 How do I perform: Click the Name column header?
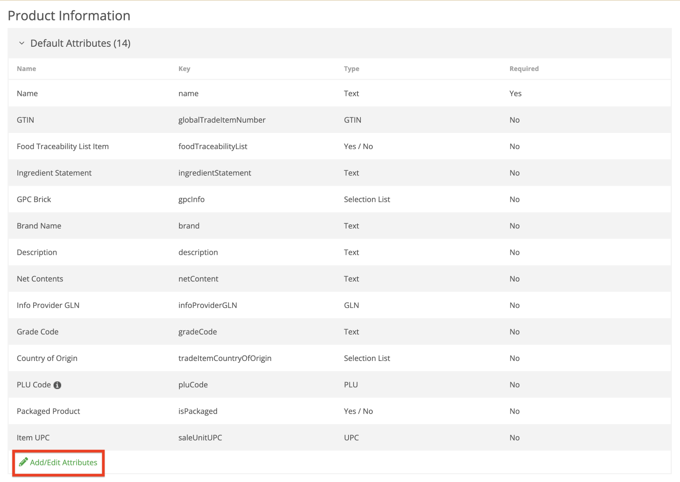coord(26,69)
